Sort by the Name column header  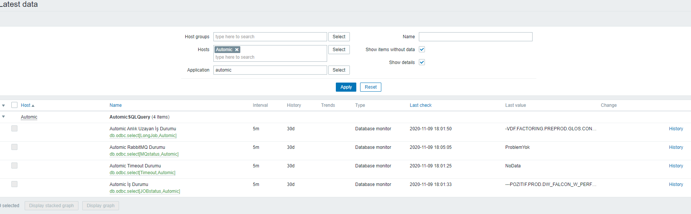[x=116, y=105]
